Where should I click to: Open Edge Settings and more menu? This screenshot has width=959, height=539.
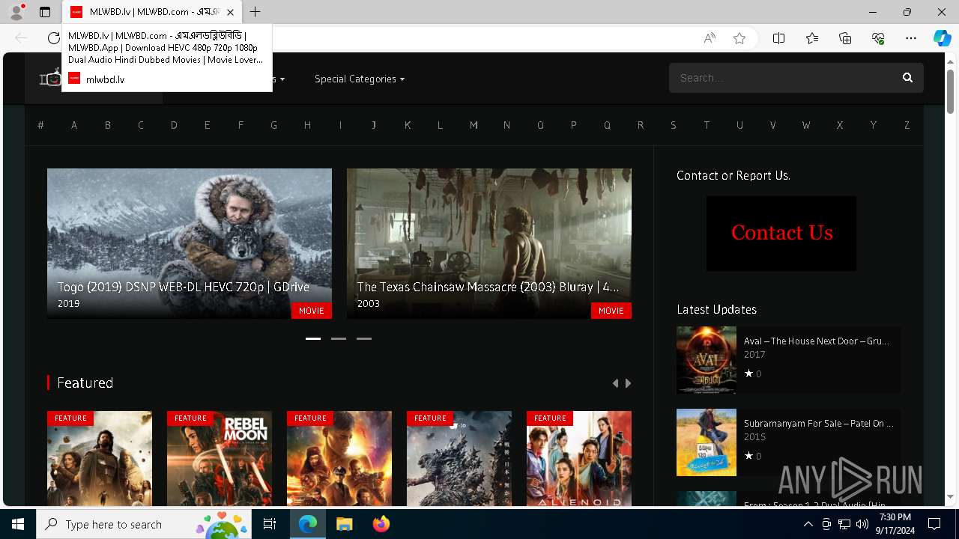[x=911, y=38]
